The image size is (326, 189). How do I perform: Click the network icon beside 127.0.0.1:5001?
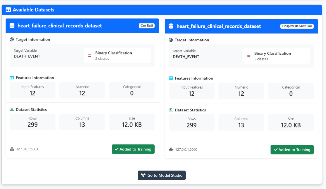click(12, 149)
